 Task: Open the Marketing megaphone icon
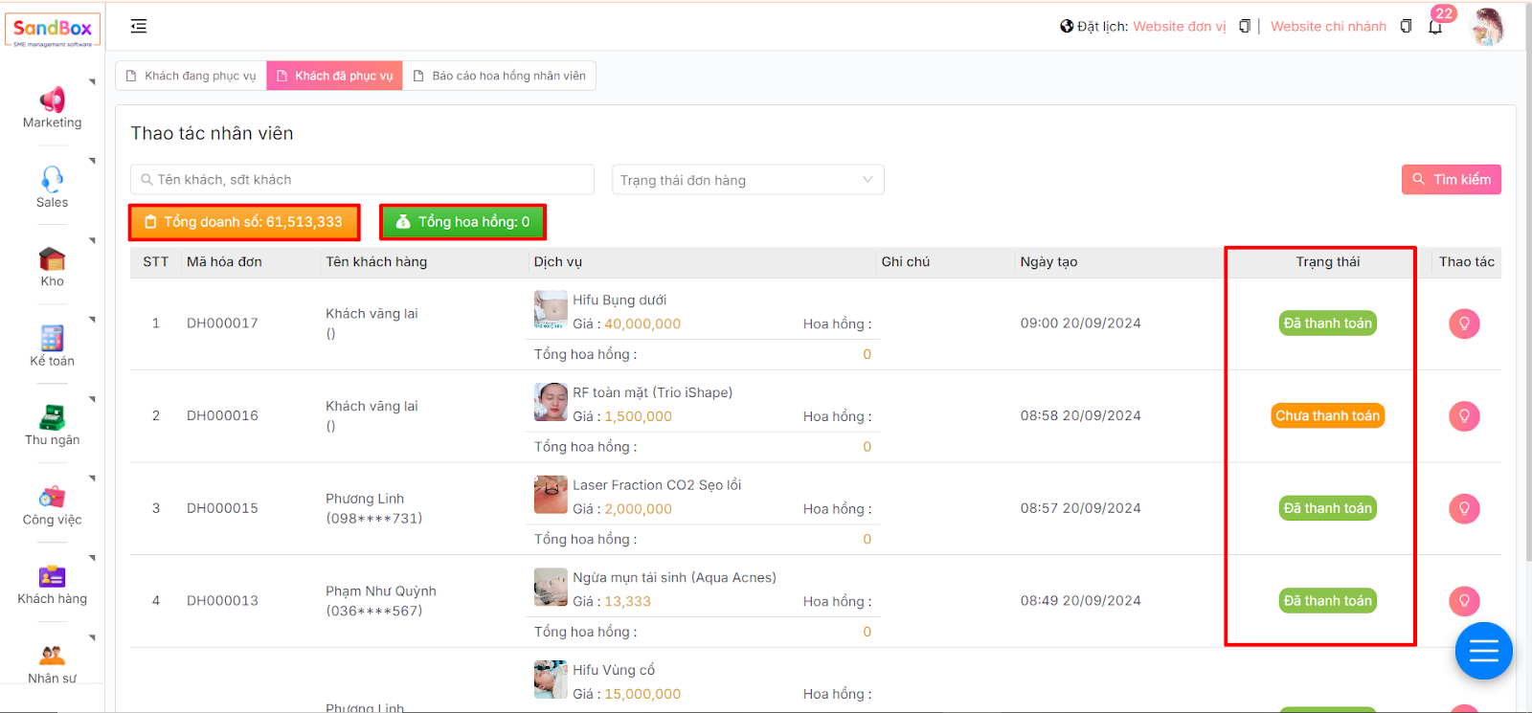(52, 100)
